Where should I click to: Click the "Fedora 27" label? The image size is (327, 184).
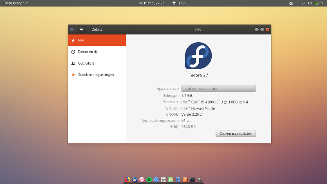click(x=198, y=75)
